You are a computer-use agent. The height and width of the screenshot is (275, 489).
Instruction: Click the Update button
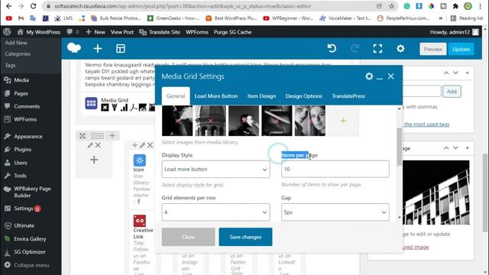tap(461, 49)
